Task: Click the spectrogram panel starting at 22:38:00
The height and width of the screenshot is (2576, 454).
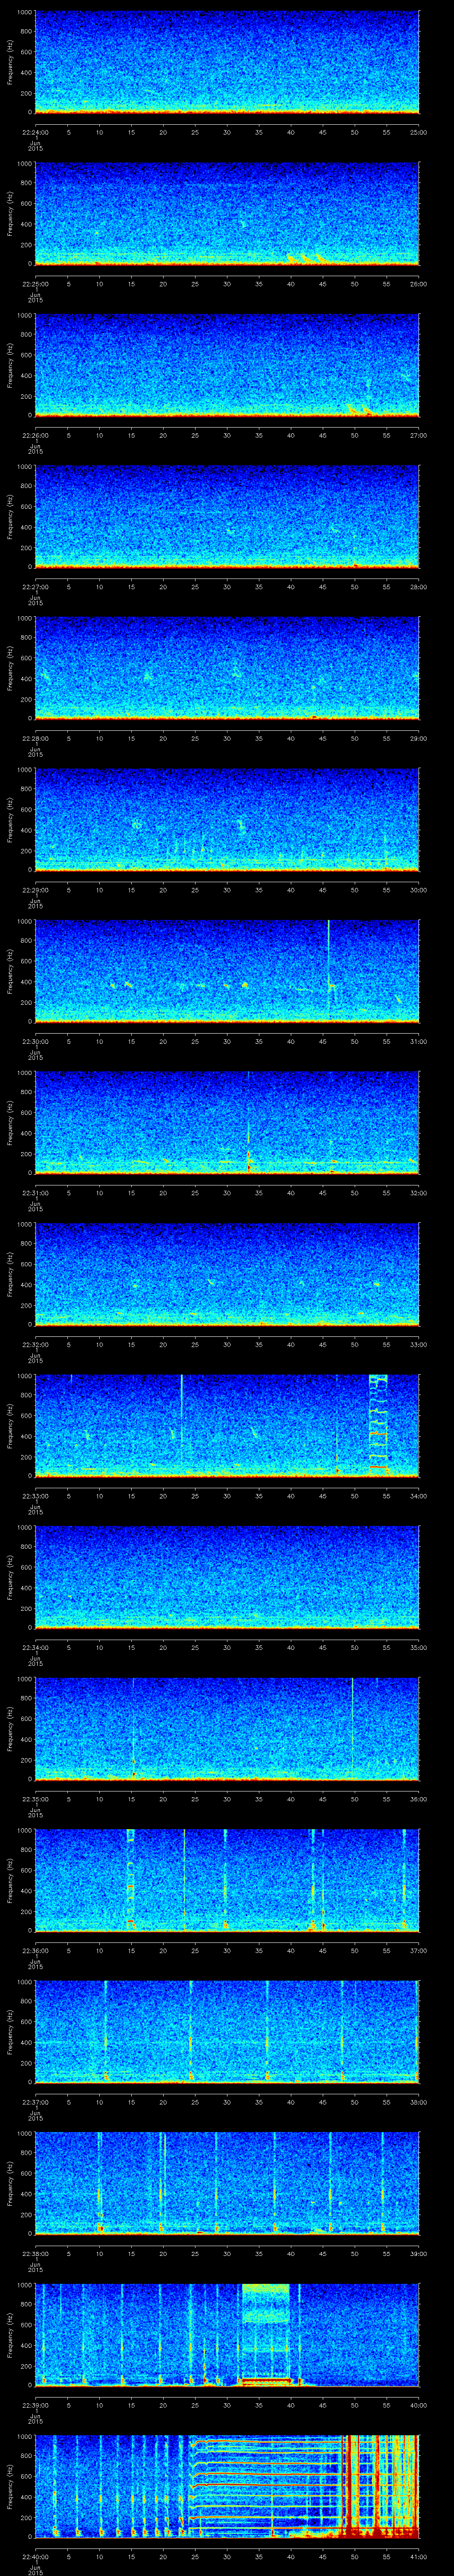Action: (x=227, y=2183)
